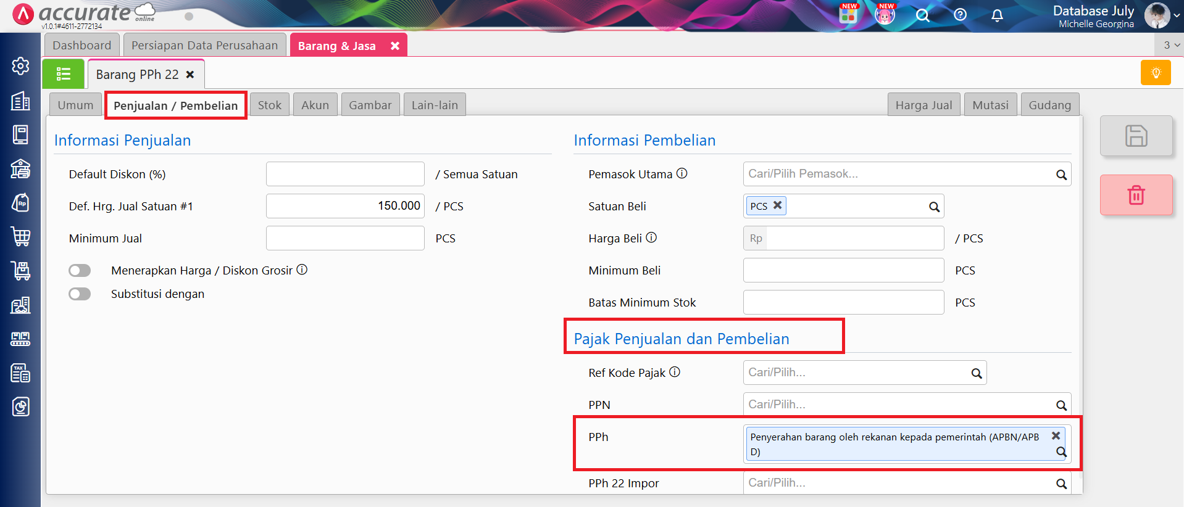Open the shopping cart module in sidebar

(x=20, y=236)
